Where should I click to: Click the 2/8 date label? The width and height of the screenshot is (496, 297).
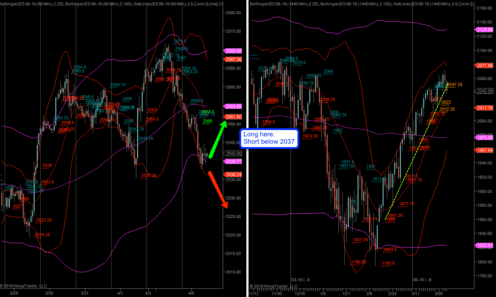[x=369, y=293]
